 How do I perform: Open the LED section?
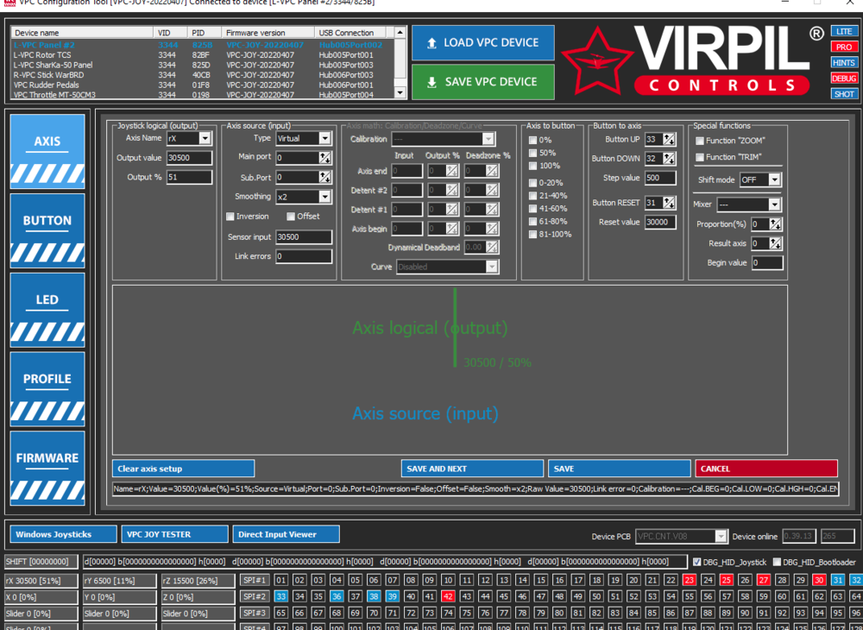tap(47, 310)
